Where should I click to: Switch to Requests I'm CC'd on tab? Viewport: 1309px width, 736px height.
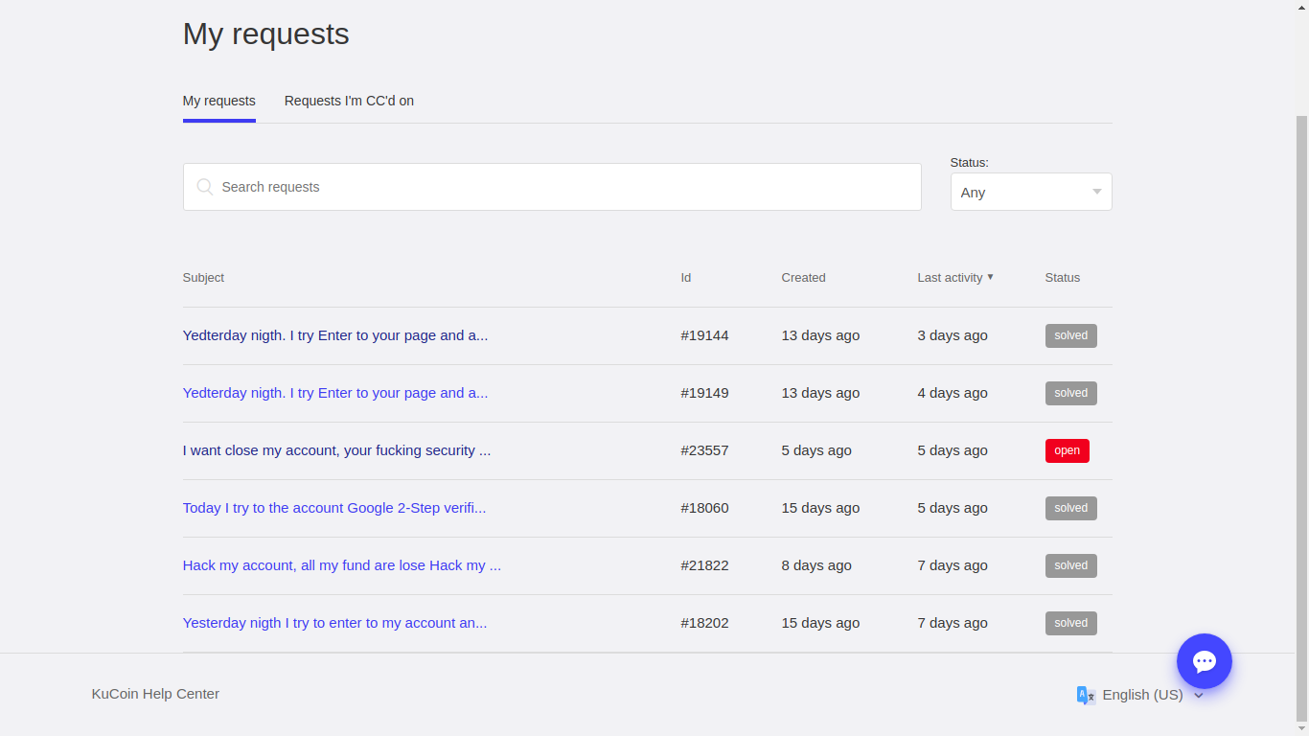[x=349, y=101]
